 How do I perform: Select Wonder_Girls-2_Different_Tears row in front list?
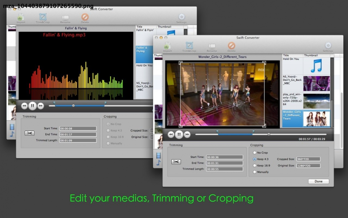pos(306,119)
